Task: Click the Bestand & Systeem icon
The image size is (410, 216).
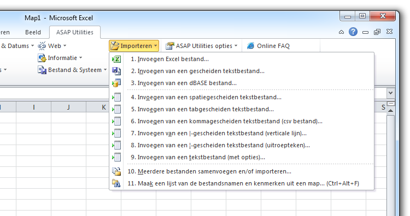Action: tap(42, 70)
